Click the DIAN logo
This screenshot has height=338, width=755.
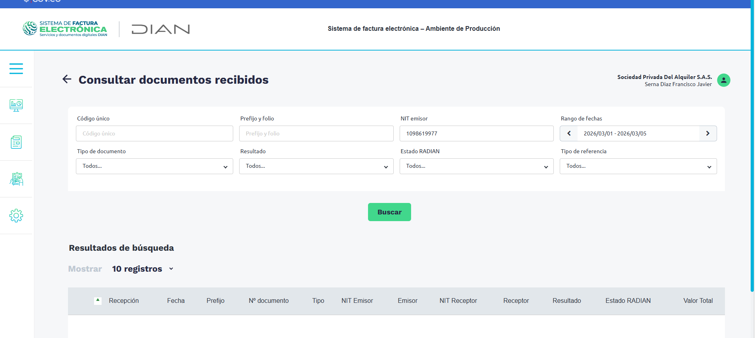pos(160,29)
